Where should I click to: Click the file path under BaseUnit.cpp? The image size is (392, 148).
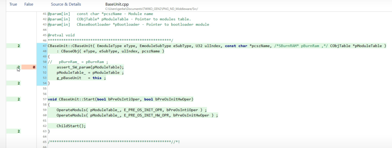tap(152, 9)
